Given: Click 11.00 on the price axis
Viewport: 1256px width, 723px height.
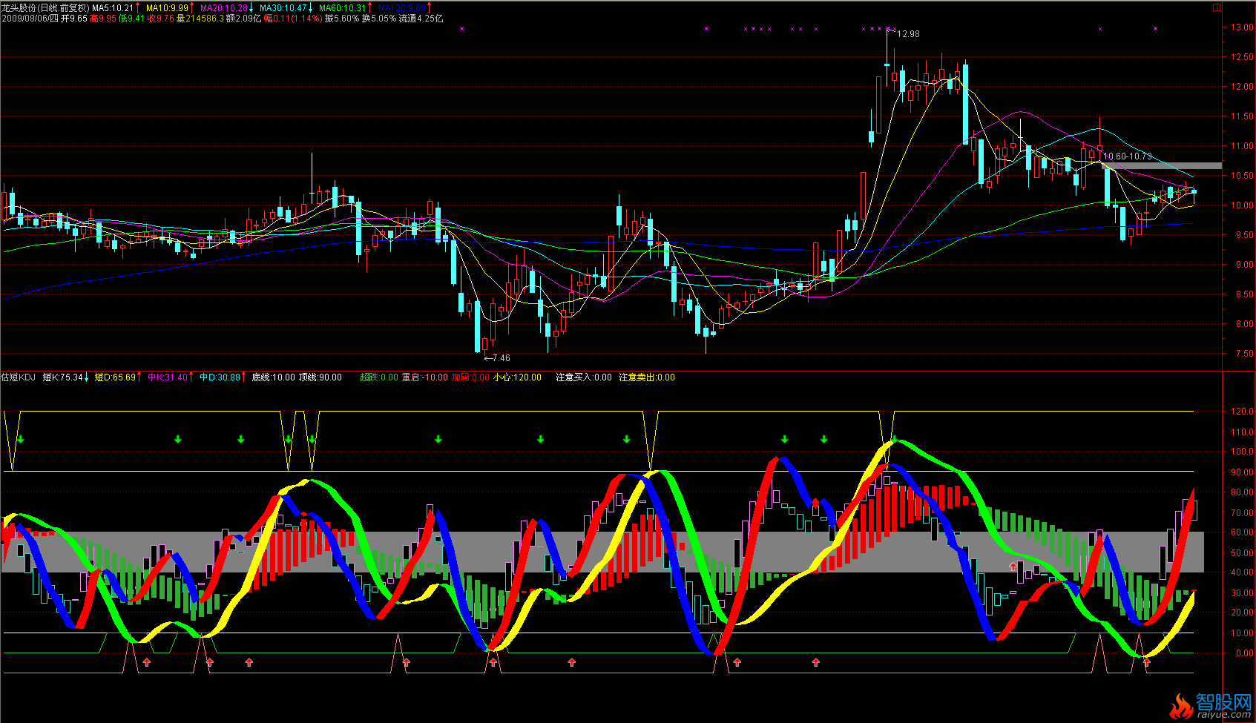Looking at the screenshot, I should (x=1243, y=146).
